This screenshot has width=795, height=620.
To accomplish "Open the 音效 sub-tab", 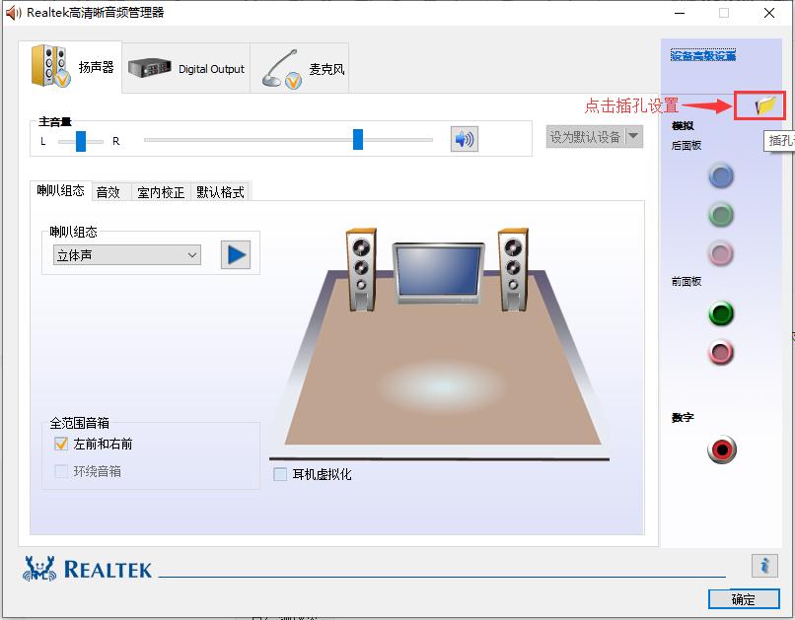I will [108, 192].
